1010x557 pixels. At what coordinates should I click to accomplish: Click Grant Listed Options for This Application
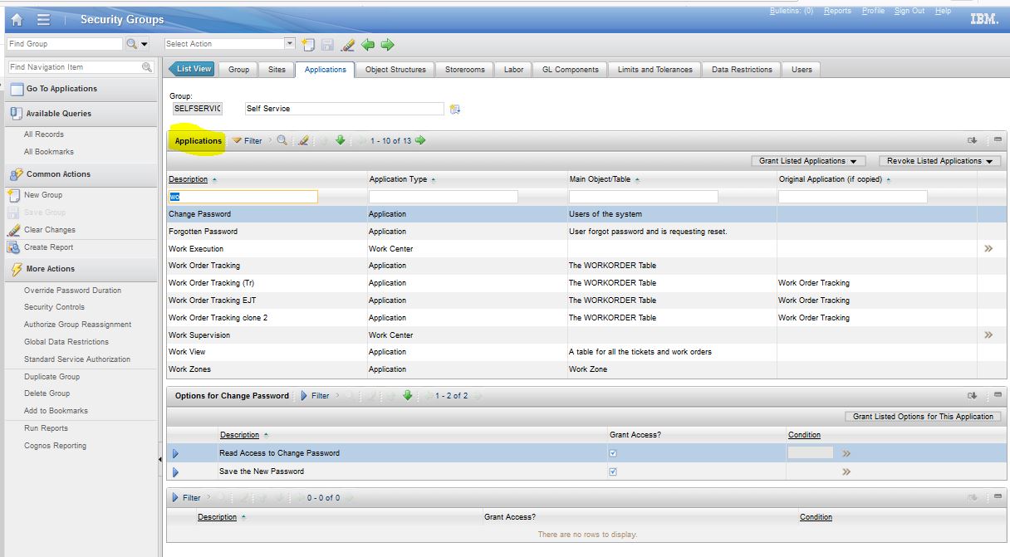pos(922,417)
